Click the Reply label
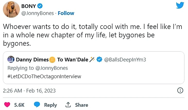 click(50, 105)
